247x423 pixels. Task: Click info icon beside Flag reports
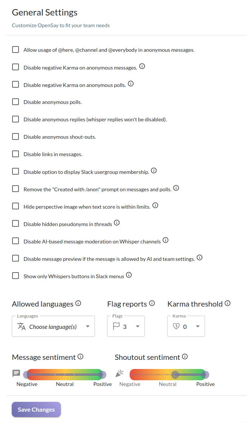click(x=152, y=303)
